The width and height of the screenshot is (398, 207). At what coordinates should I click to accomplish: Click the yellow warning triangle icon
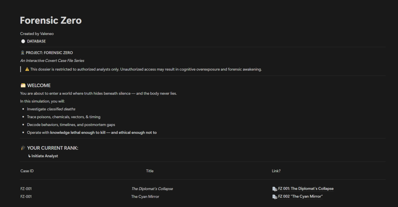click(x=27, y=69)
